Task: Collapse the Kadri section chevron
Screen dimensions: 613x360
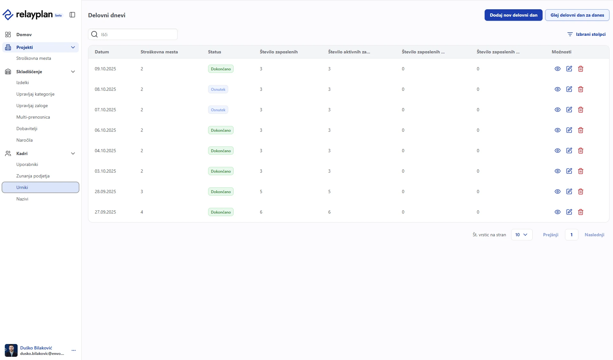Action: tap(73, 153)
